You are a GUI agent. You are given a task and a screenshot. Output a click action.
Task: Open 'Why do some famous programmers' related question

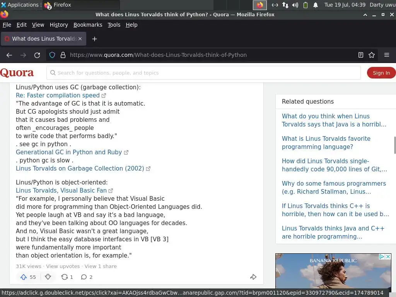click(334, 188)
